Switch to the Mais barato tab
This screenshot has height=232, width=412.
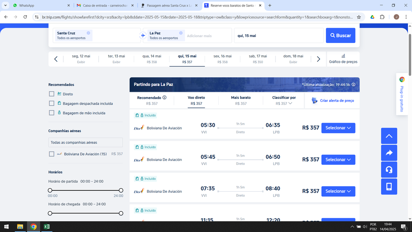[241, 100]
